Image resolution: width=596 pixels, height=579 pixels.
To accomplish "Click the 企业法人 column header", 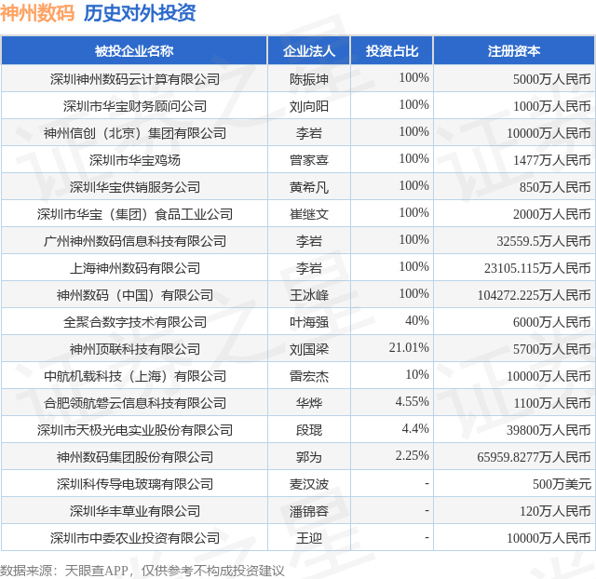I will point(308,51).
